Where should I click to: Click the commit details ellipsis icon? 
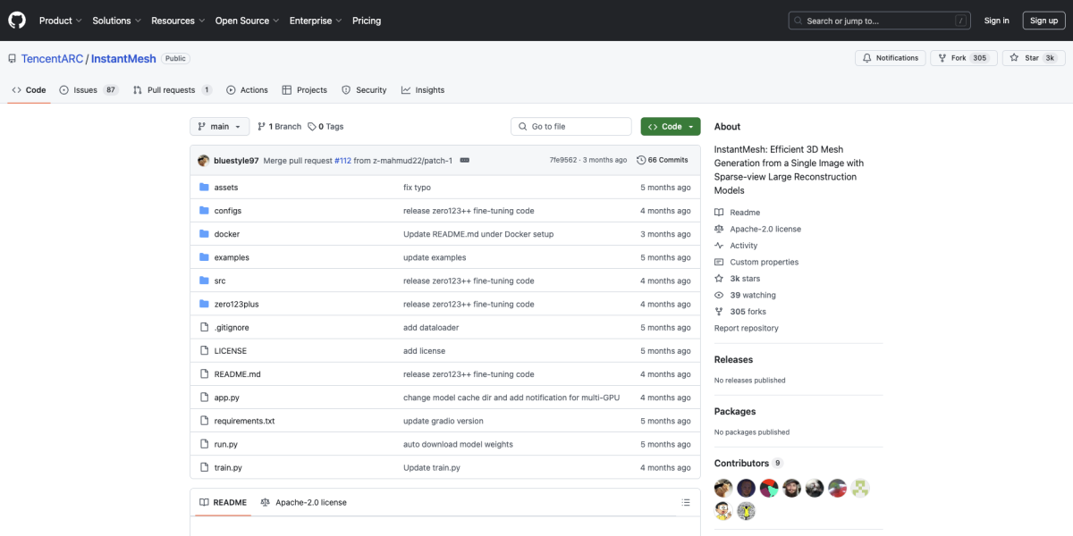(464, 161)
